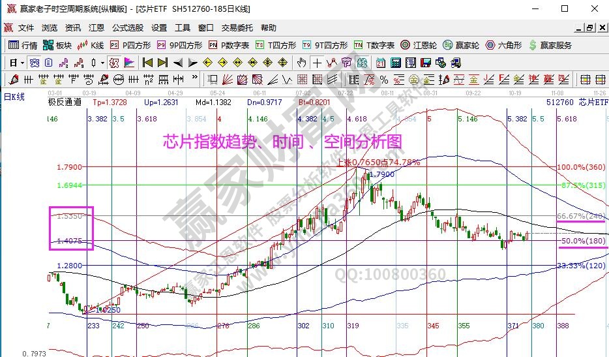Expand the period 日 dropdown arrow
Screen dimensions: 609x357
click(x=22, y=63)
